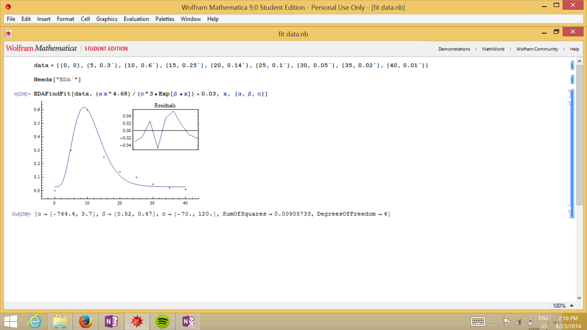The height and width of the screenshot is (330, 587).
Task: Open OneNote clipping tool from taskbar
Action: [188, 321]
